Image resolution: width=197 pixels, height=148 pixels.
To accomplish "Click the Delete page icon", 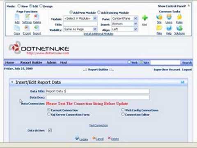I will tap(37, 17).
